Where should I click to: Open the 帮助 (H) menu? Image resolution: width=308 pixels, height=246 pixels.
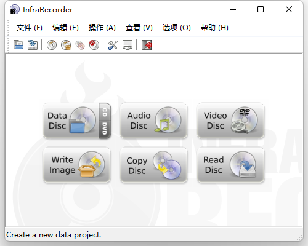tap(214, 28)
